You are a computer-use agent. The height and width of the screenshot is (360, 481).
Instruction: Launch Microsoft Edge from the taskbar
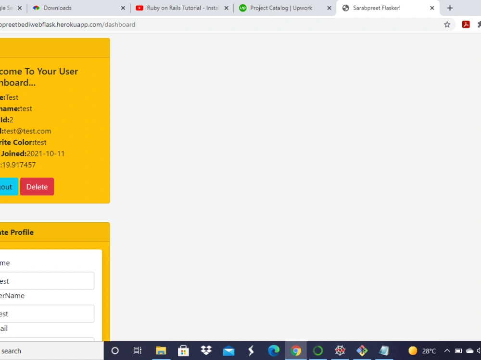[x=274, y=351]
